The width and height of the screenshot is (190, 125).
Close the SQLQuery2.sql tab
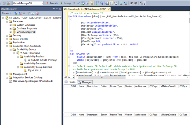coord(109,9)
